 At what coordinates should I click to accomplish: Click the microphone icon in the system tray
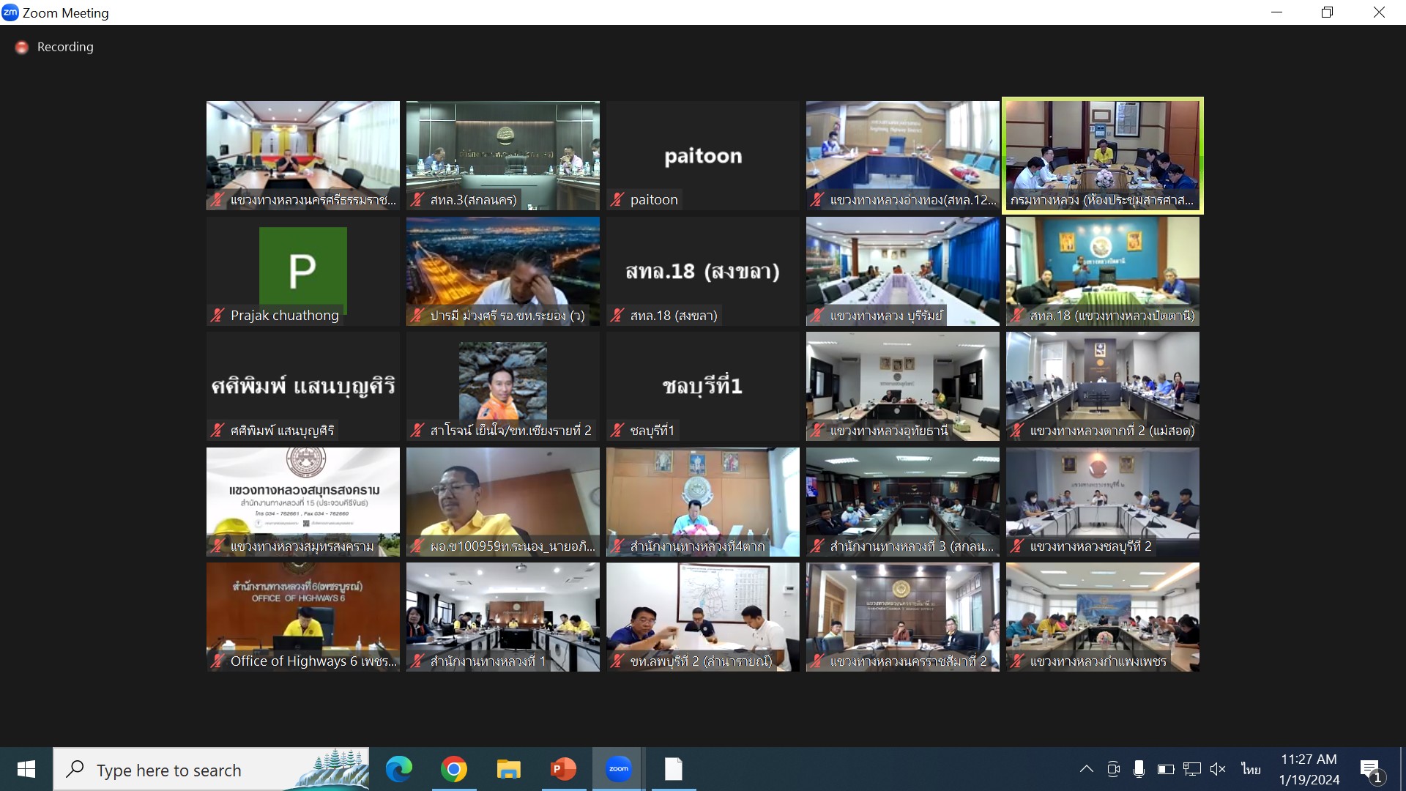click(1139, 769)
